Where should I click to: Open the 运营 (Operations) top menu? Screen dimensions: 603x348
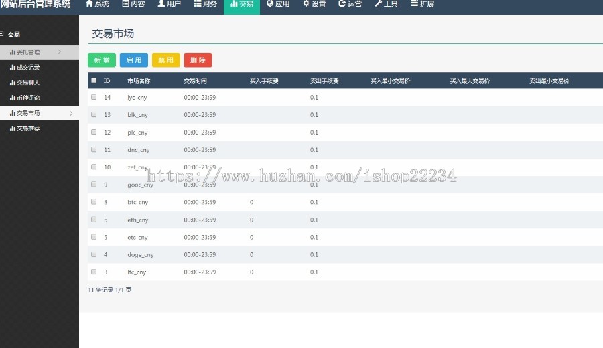(350, 4)
